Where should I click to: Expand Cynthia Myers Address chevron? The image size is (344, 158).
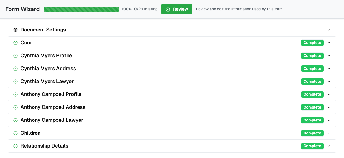coord(329,69)
